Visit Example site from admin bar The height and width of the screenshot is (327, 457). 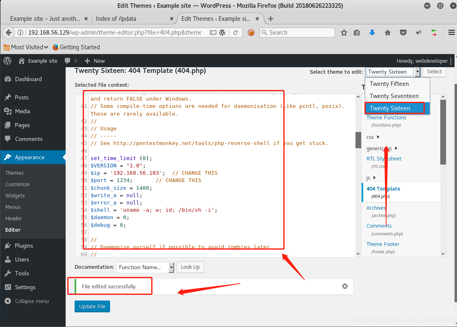pyautogui.click(x=38, y=61)
